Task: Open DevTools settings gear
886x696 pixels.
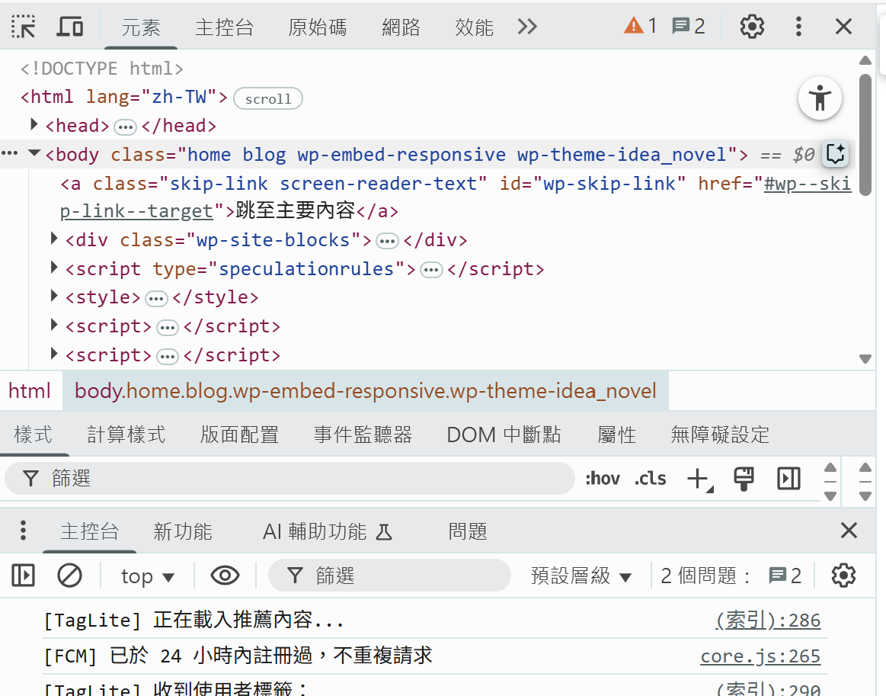Action: pos(752,27)
